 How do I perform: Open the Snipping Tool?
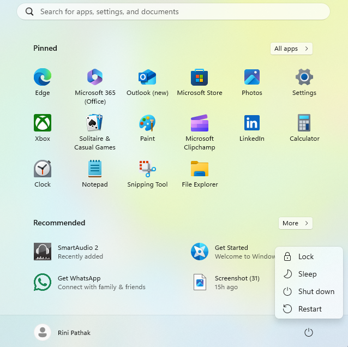pyautogui.click(x=147, y=169)
